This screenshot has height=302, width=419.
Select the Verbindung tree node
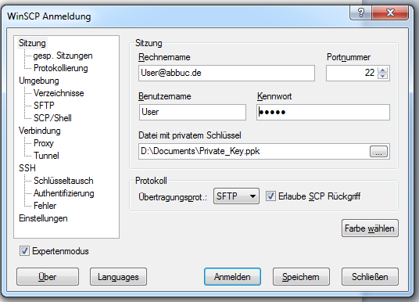coord(40,131)
